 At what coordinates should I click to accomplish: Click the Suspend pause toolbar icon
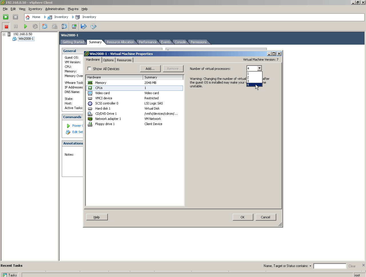click(x=16, y=27)
